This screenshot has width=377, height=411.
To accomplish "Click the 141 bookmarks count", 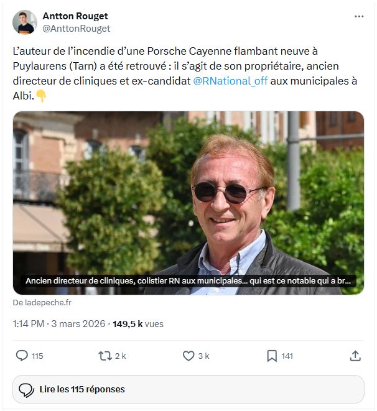I will coord(287,356).
